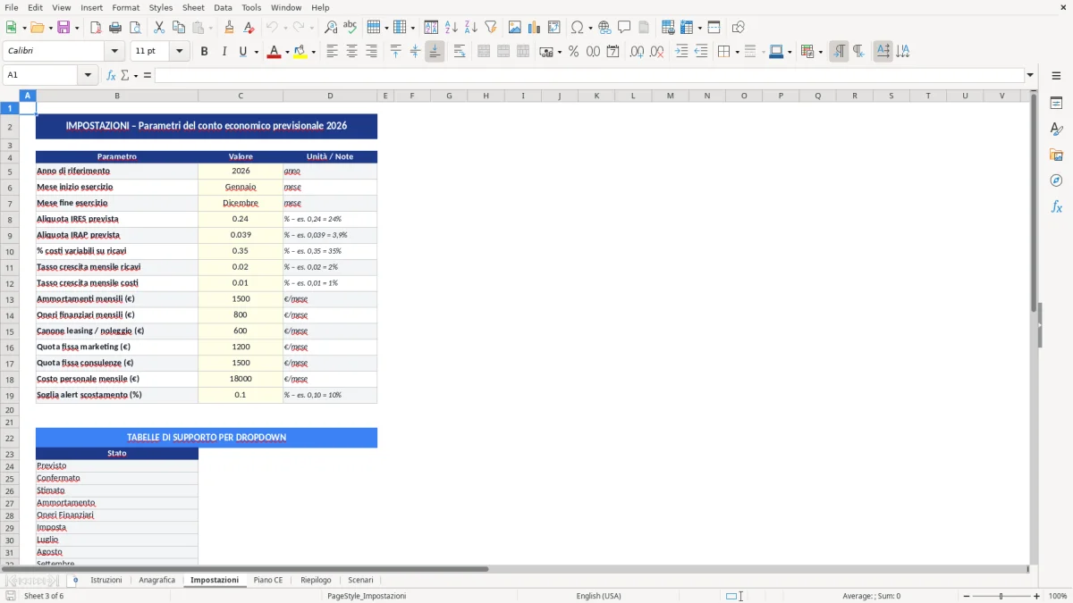The height and width of the screenshot is (603, 1073).
Task: Open the Format menu
Action: pos(125,7)
